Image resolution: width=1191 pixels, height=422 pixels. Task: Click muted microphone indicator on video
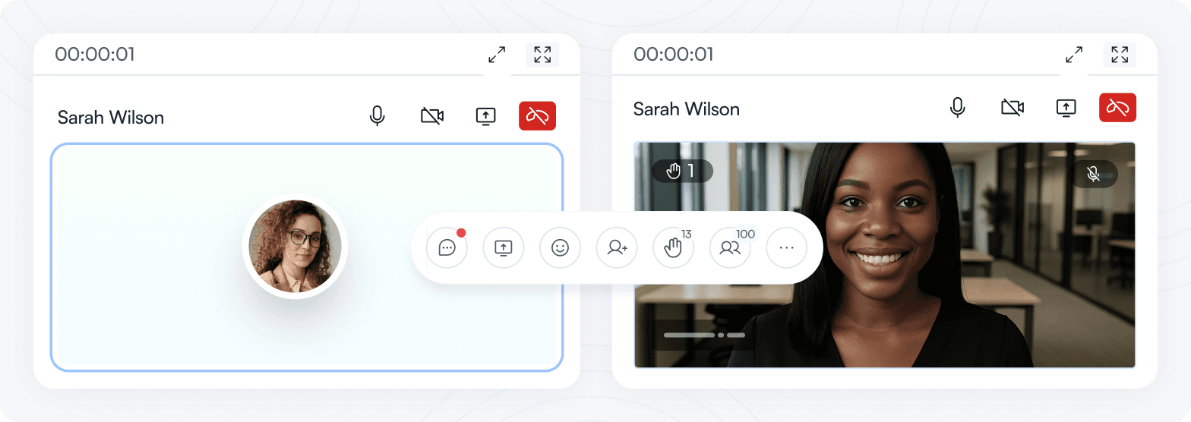pyautogui.click(x=1094, y=174)
